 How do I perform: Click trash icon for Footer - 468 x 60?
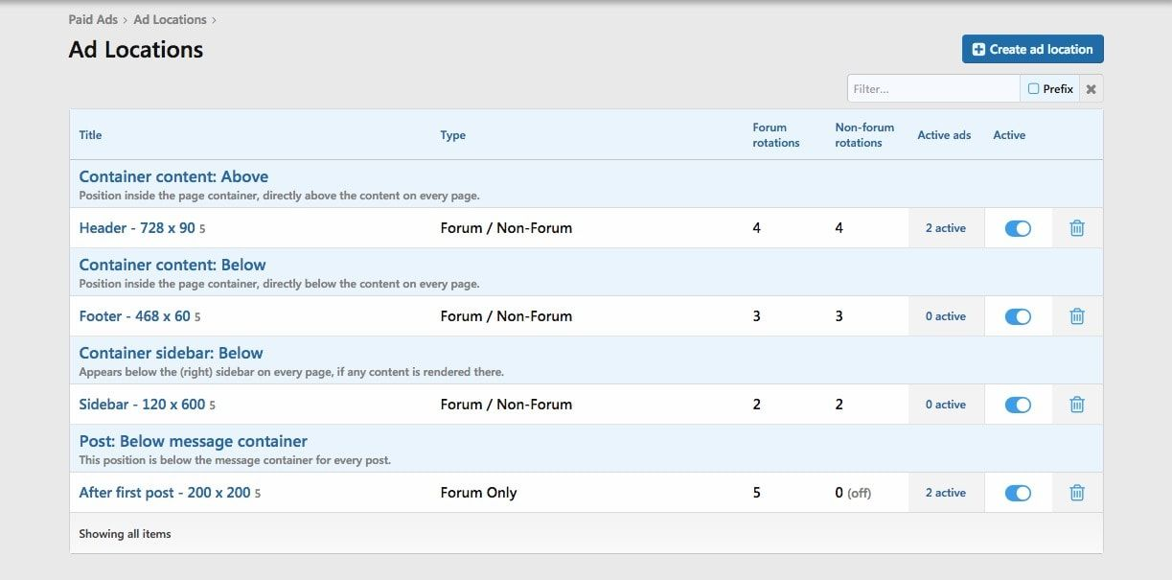[x=1076, y=316]
